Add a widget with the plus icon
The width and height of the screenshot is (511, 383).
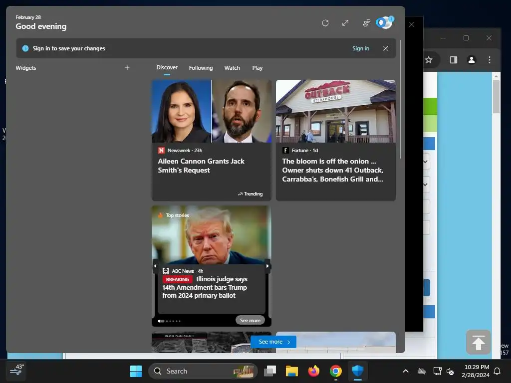(x=127, y=68)
